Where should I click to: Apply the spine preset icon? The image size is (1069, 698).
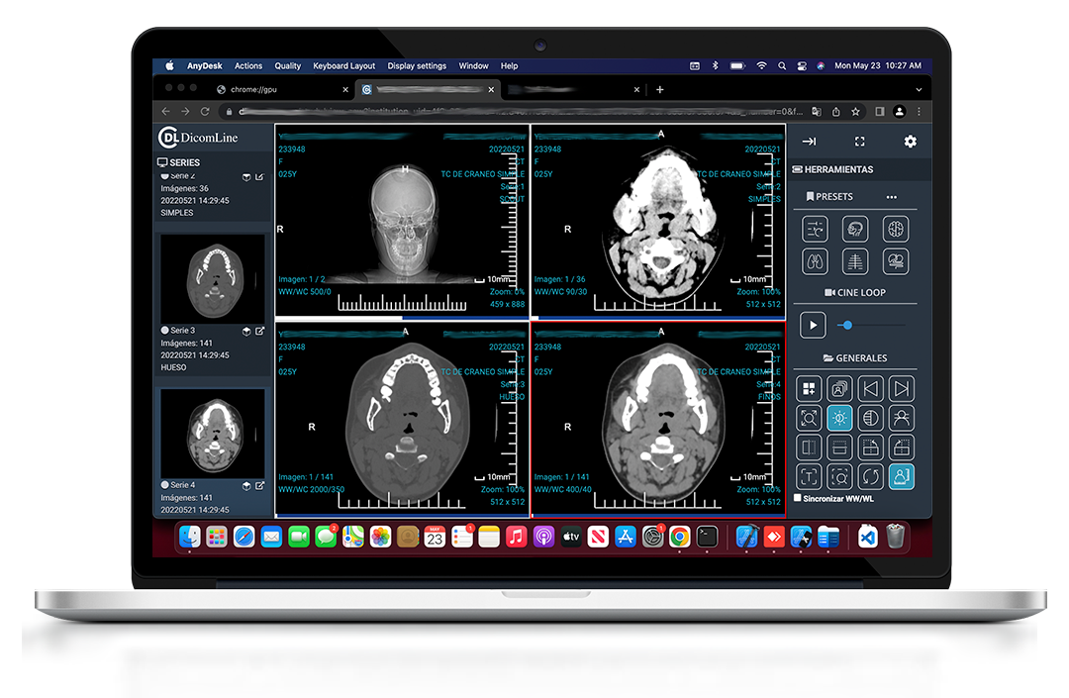coord(854,260)
